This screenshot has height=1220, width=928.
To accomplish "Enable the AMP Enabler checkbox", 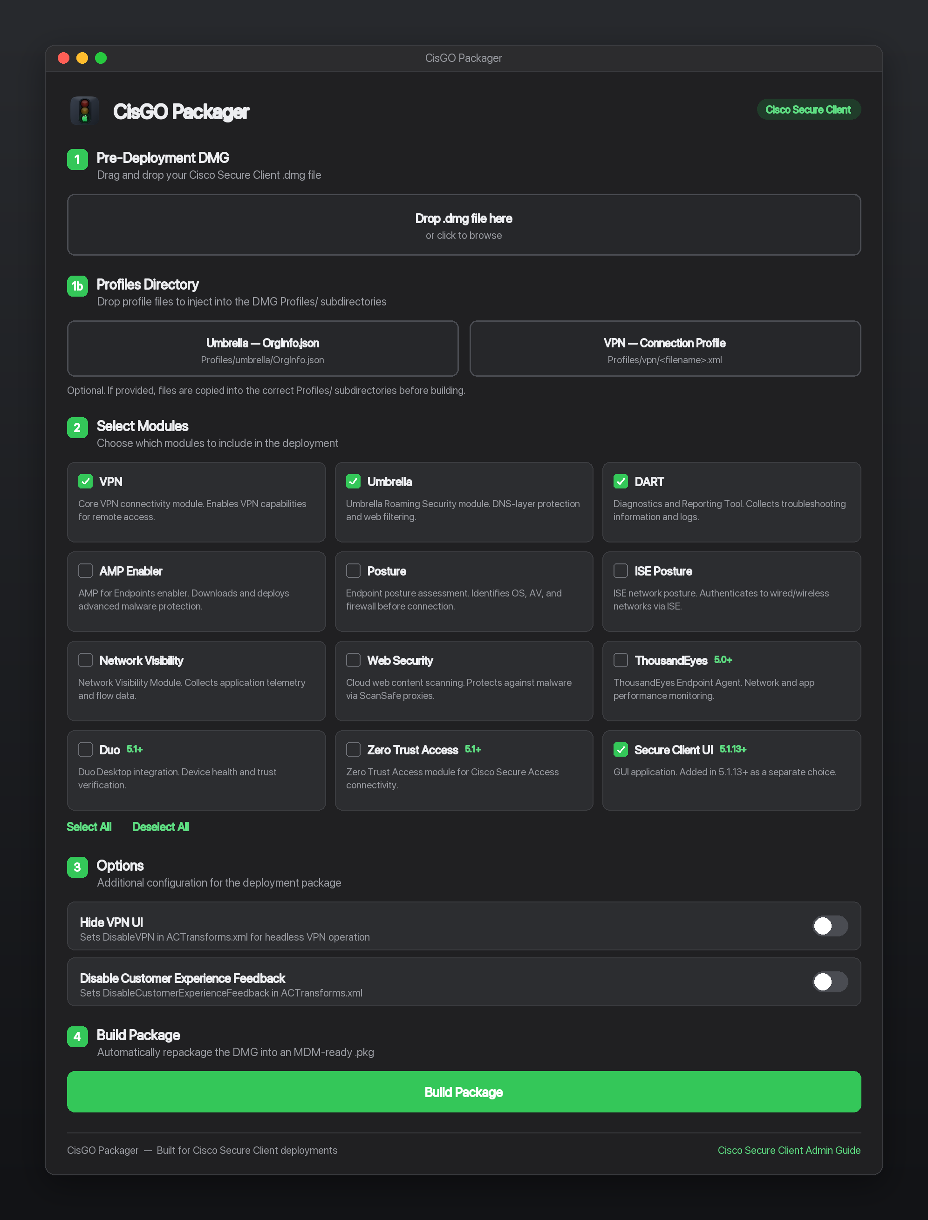I will (86, 571).
